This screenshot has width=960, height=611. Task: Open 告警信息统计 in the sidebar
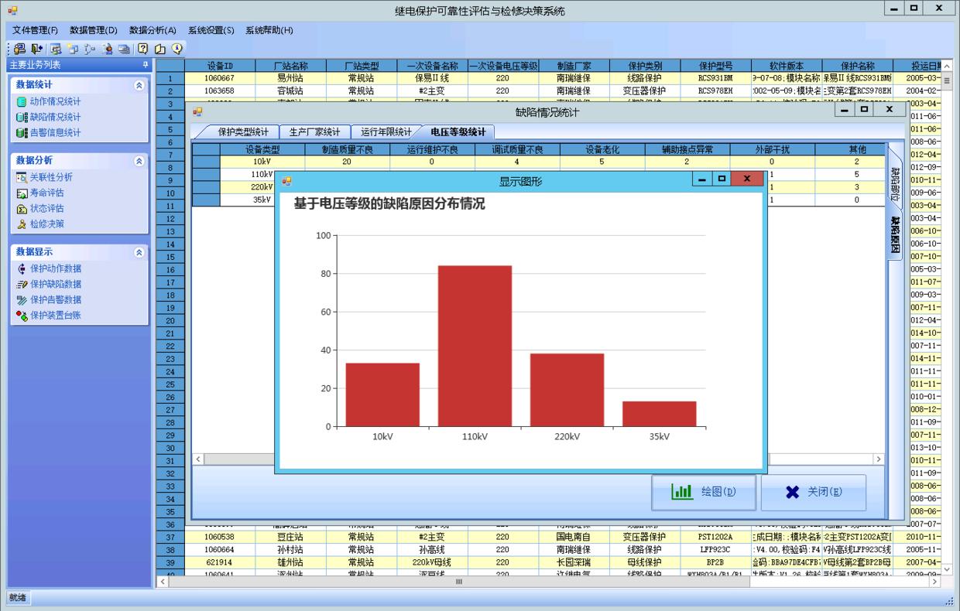tap(54, 132)
